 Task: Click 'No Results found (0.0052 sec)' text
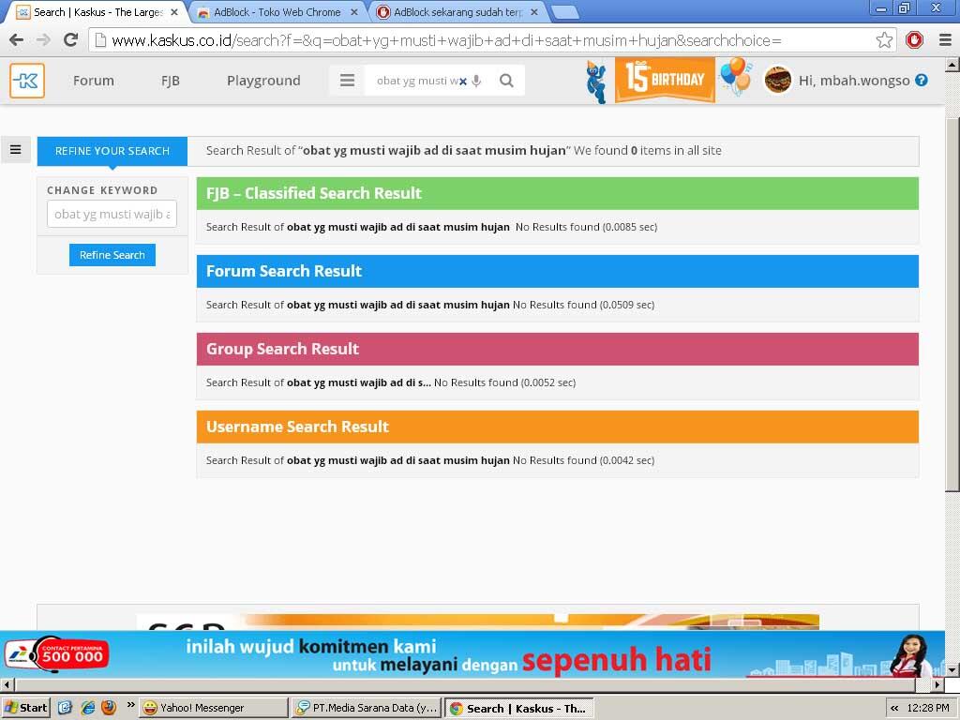pos(505,382)
